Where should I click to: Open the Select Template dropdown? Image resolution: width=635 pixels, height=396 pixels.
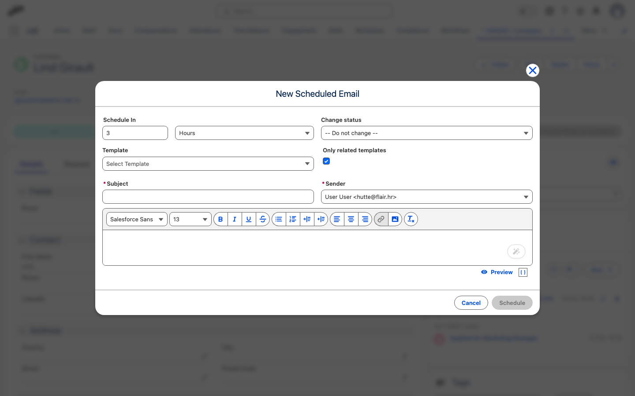click(208, 164)
